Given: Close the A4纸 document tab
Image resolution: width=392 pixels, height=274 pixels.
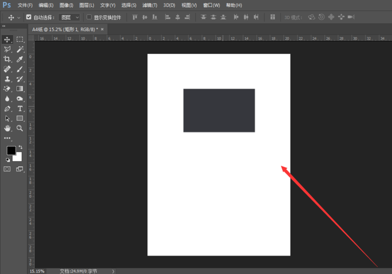Looking at the screenshot, I should coord(102,30).
